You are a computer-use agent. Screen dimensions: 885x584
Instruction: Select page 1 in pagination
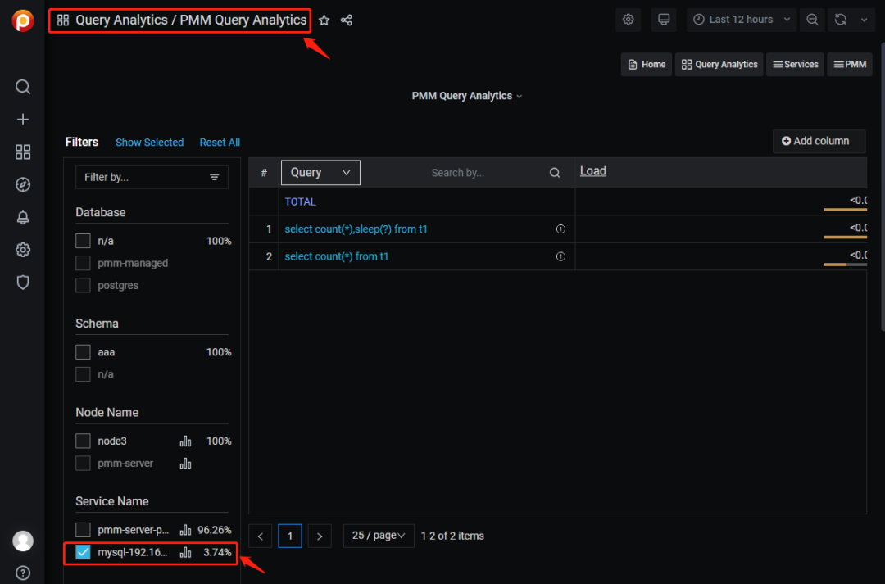(x=290, y=536)
